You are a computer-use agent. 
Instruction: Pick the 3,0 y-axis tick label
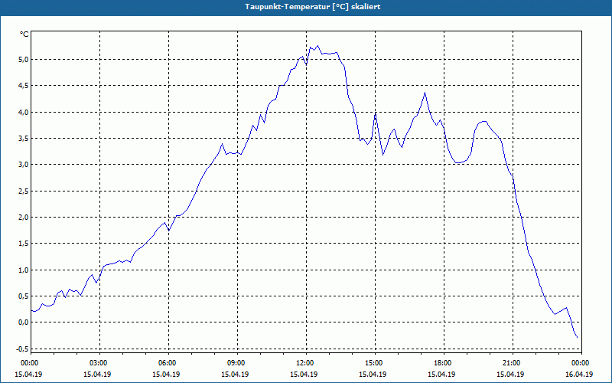(x=24, y=165)
